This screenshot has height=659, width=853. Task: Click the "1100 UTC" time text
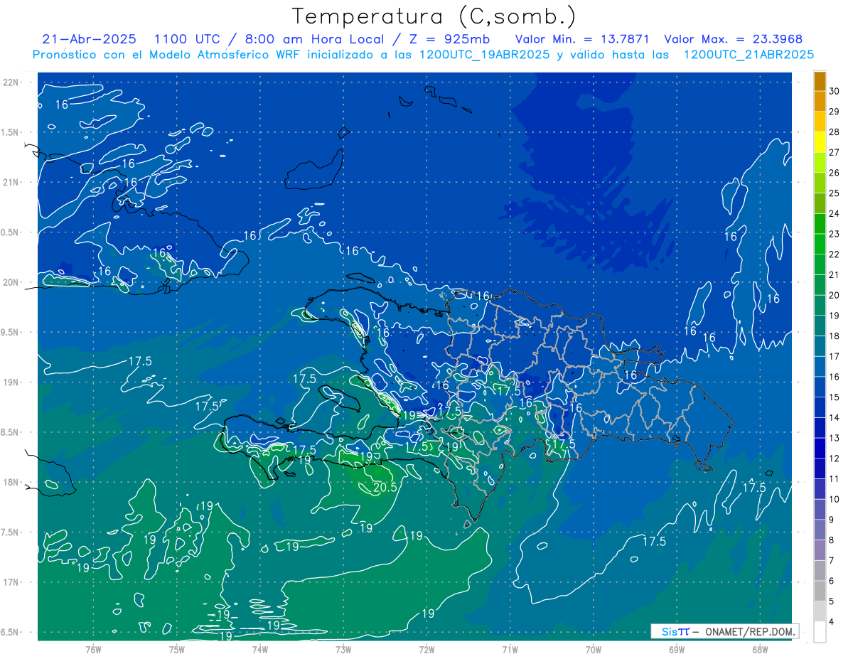[x=188, y=39]
